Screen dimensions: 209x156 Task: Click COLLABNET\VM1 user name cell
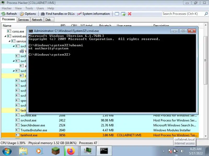tap(129, 135)
